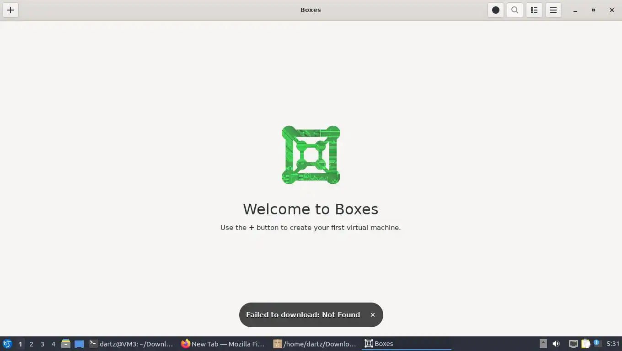This screenshot has height=351, width=622.
Task: Click the green Boxes logo in the welcome screen
Action: coord(311,155)
